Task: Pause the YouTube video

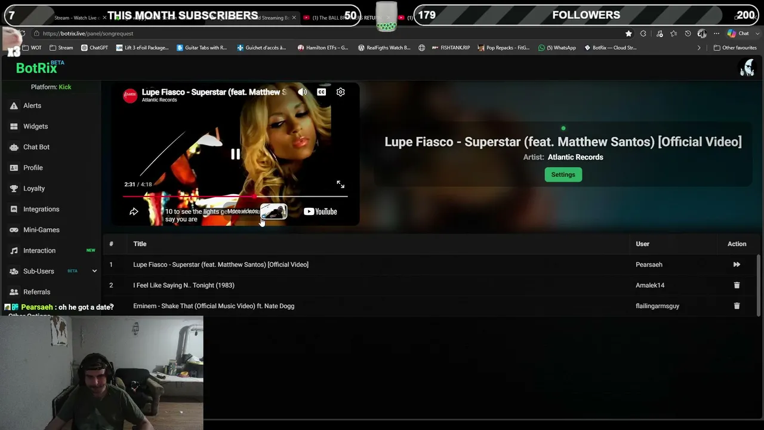Action: pos(235,155)
